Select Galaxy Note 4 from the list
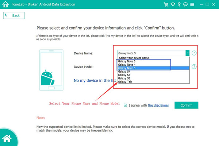 click(x=153, y=65)
